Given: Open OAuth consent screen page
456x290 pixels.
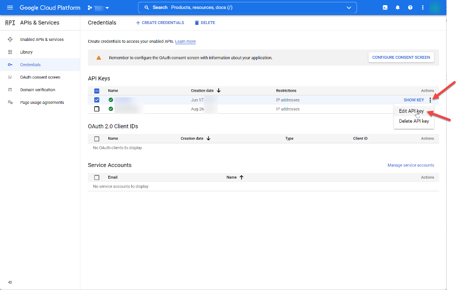Looking at the screenshot, I should tap(40, 77).
